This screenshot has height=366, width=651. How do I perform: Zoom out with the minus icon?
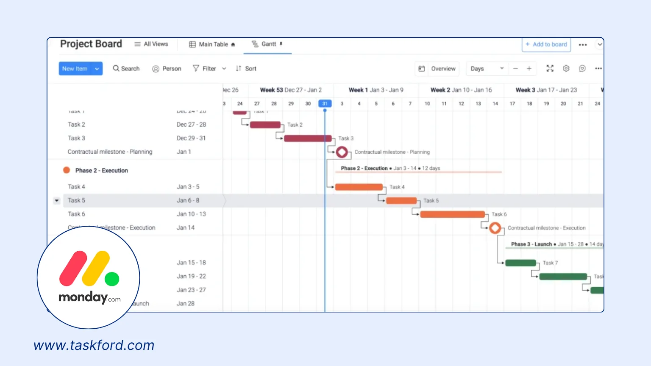pos(515,69)
